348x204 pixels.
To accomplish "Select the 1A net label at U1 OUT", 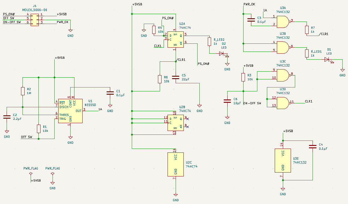I will tap(100, 109).
